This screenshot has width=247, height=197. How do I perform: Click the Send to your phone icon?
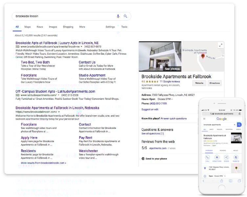143,159
